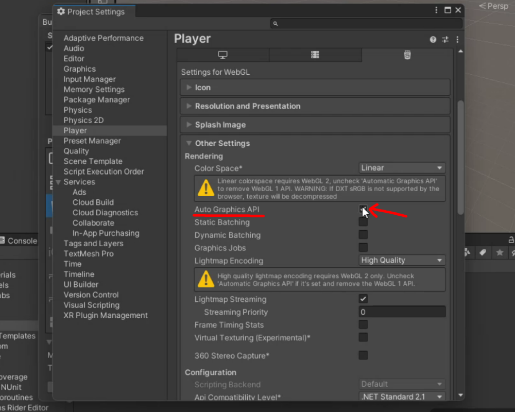Click the WebGL platform tab icon
The width and height of the screenshot is (515, 412).
407,55
